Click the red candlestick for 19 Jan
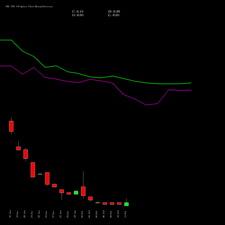 [x=18, y=148]
